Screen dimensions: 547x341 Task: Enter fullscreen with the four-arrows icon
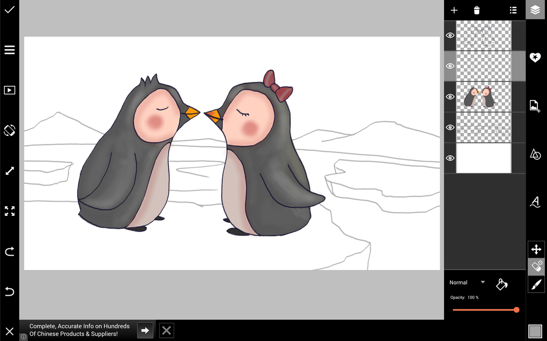10,211
